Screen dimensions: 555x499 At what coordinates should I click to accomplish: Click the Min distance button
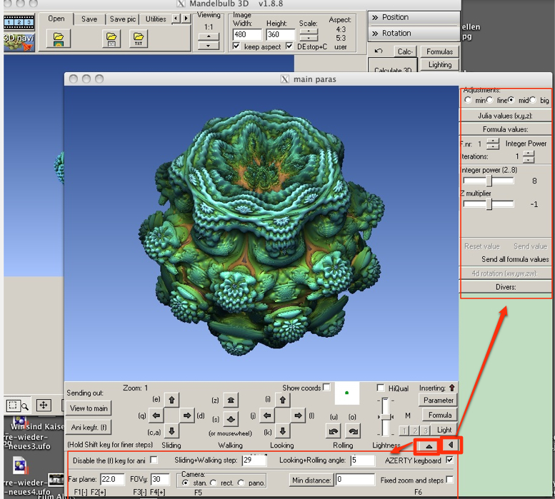click(311, 480)
